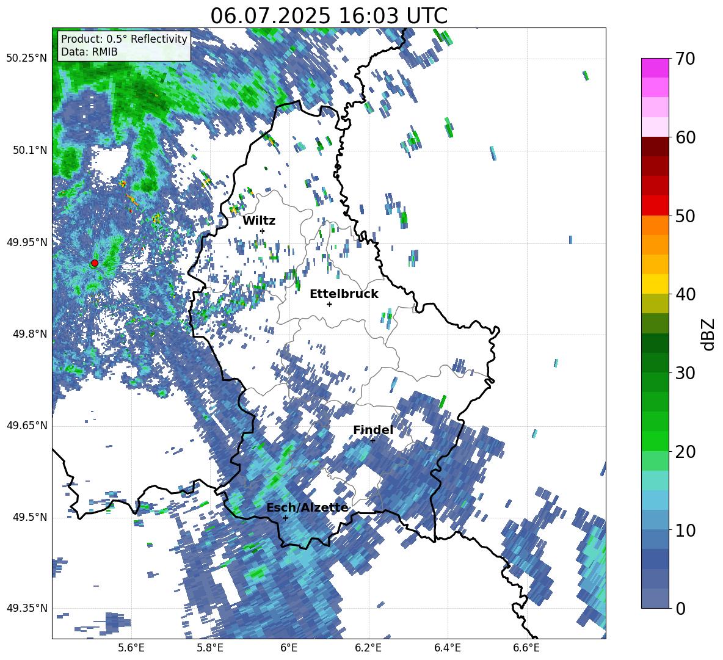Click the cross marker below Wiltz
Image resolution: width=723 pixels, height=660 pixels.
[x=262, y=231]
